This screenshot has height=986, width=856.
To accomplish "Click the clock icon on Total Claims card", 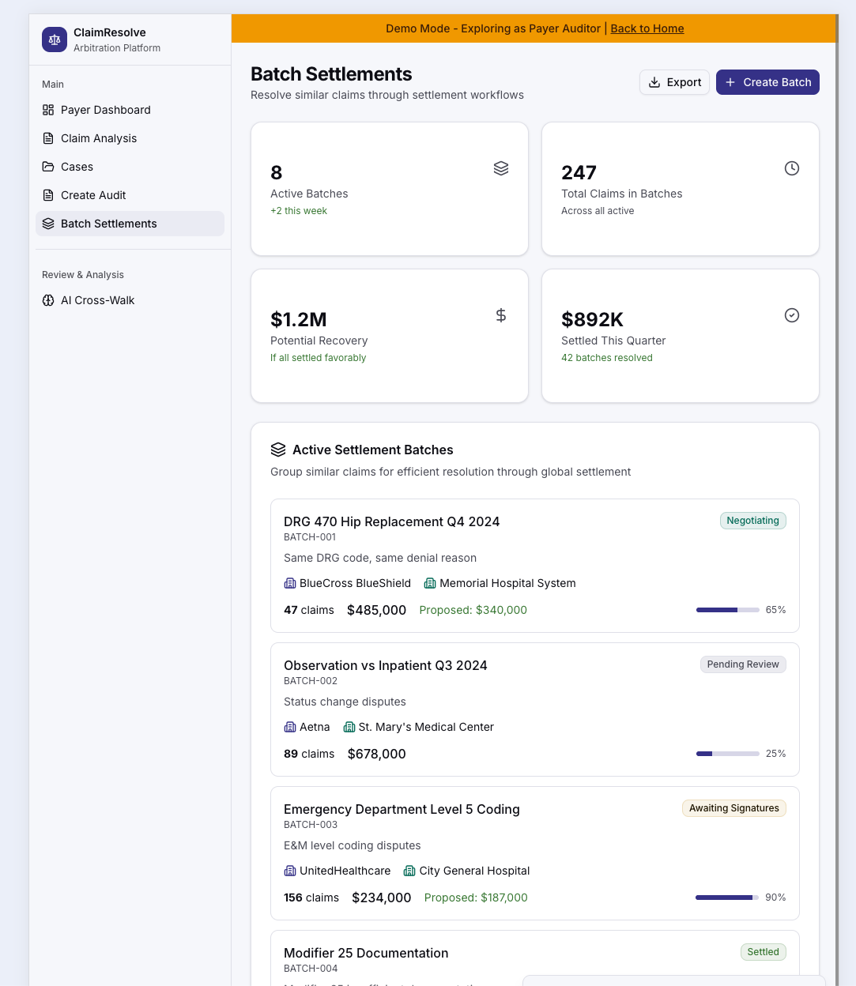I will pyautogui.click(x=792, y=168).
